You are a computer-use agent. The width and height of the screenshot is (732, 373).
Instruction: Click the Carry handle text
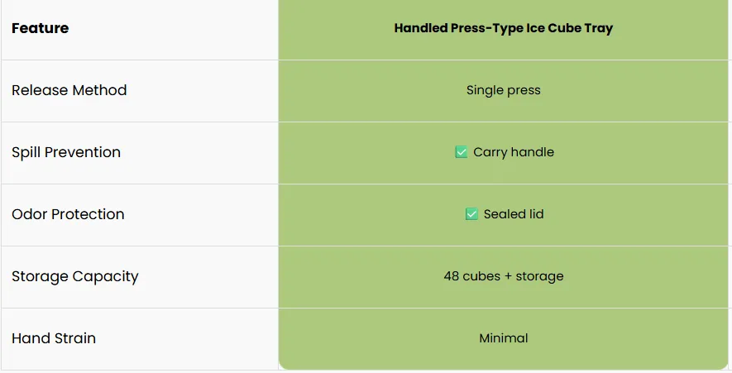point(514,152)
